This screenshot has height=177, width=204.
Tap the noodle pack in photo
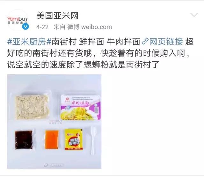[32, 106]
